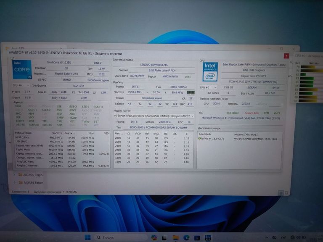Click the motherboard field LENOVO LNVNB161216
323x242 pixels.
pyautogui.click(x=154, y=65)
